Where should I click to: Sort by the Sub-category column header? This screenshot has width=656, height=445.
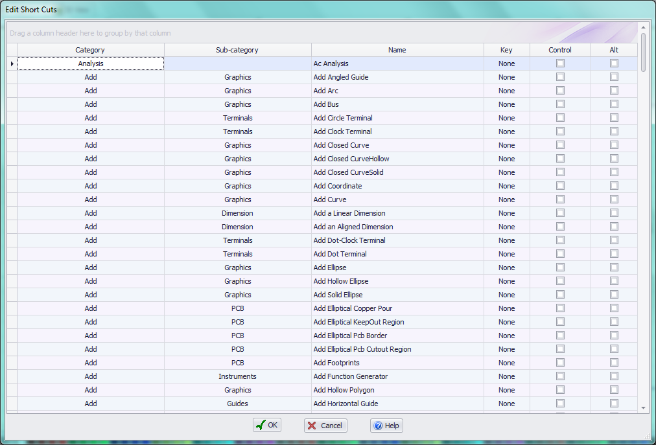coord(238,50)
